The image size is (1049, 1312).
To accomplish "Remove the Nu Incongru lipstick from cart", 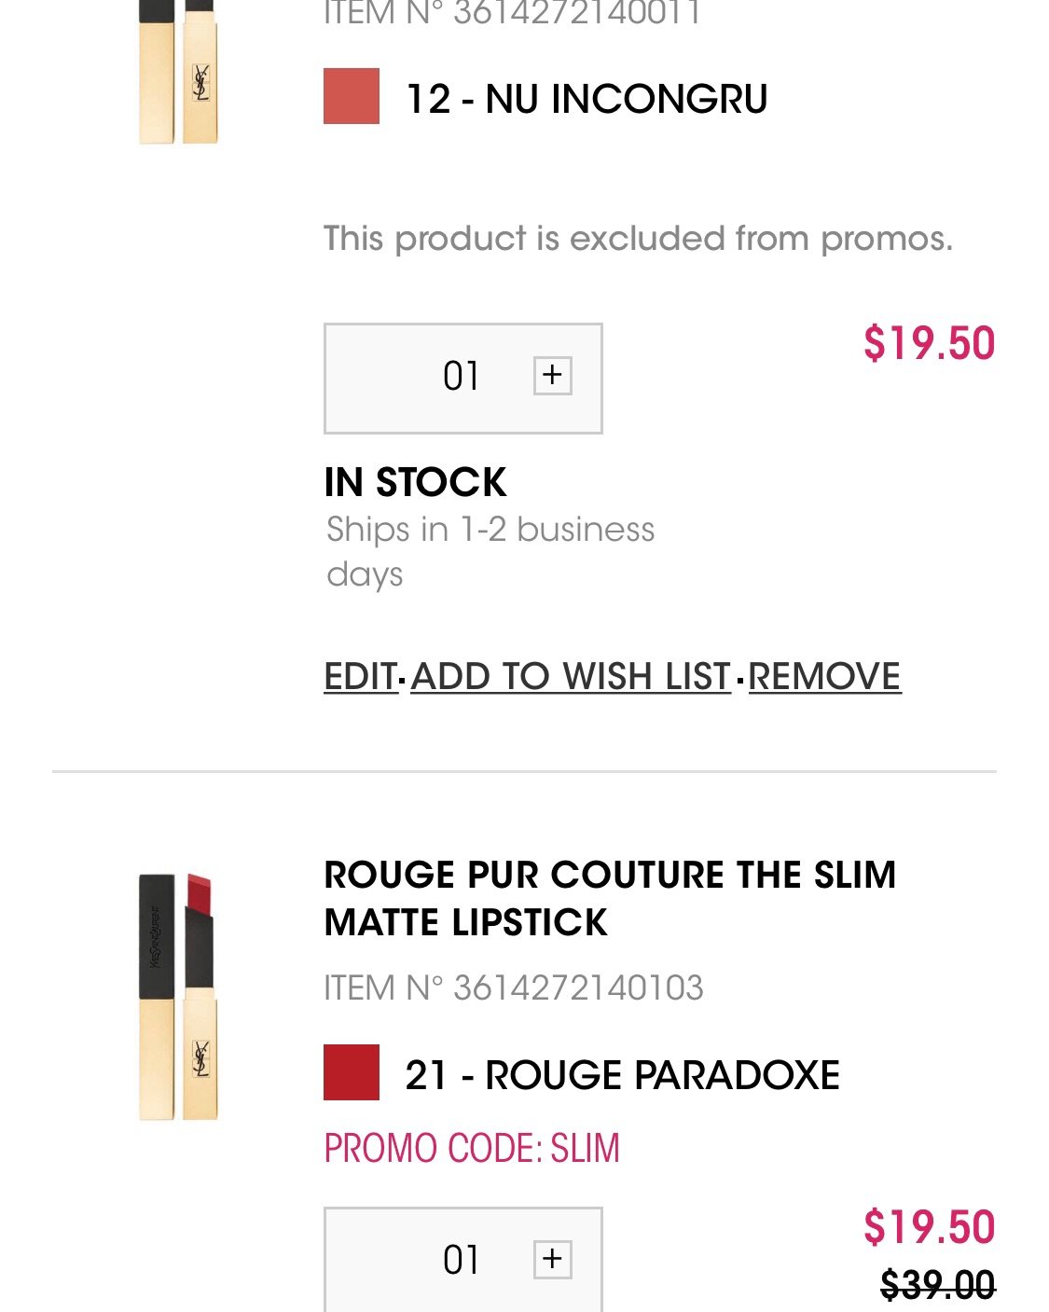I will coord(824,676).
